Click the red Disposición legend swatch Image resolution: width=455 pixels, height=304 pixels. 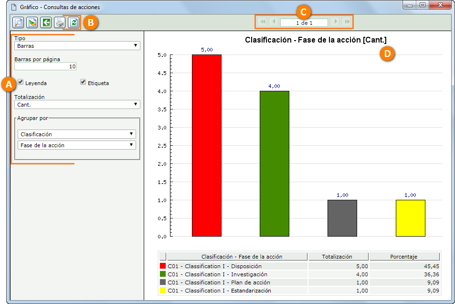pos(163,266)
